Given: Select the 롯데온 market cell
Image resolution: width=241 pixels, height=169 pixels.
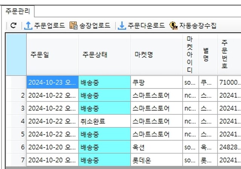Looking at the screenshot, I should point(157,160).
